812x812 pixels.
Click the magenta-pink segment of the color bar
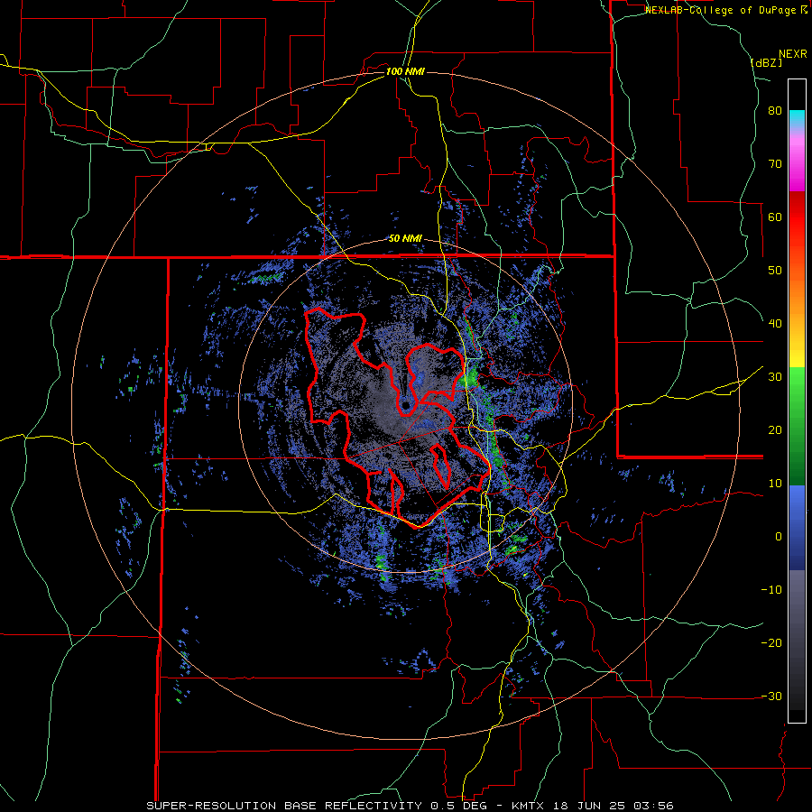point(797,161)
